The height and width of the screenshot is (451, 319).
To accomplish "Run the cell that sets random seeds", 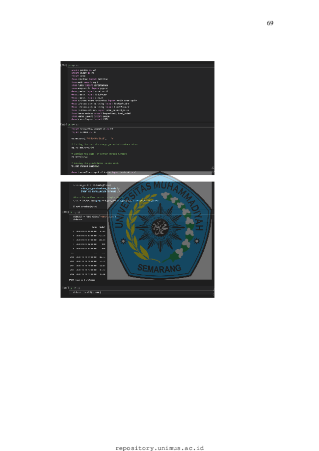I will click(x=69, y=125).
